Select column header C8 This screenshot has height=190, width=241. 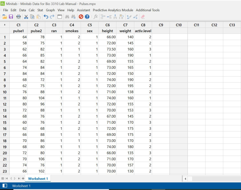(x=143, y=25)
